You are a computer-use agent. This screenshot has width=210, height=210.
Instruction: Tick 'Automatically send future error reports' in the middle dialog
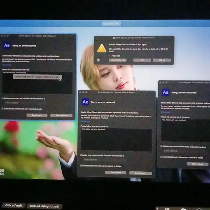(x=81, y=165)
